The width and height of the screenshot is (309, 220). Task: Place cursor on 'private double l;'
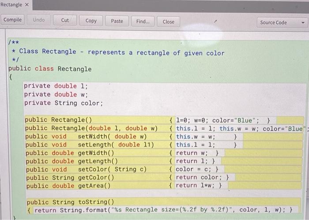point(56,86)
